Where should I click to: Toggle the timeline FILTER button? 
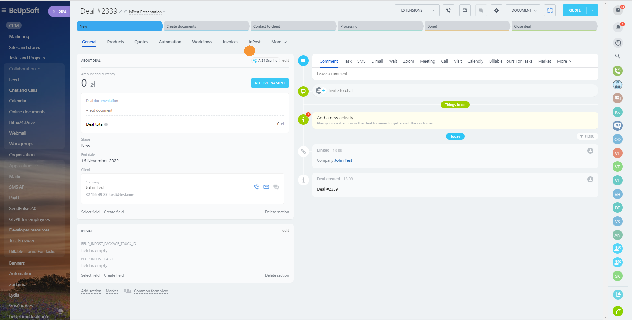pyautogui.click(x=587, y=136)
